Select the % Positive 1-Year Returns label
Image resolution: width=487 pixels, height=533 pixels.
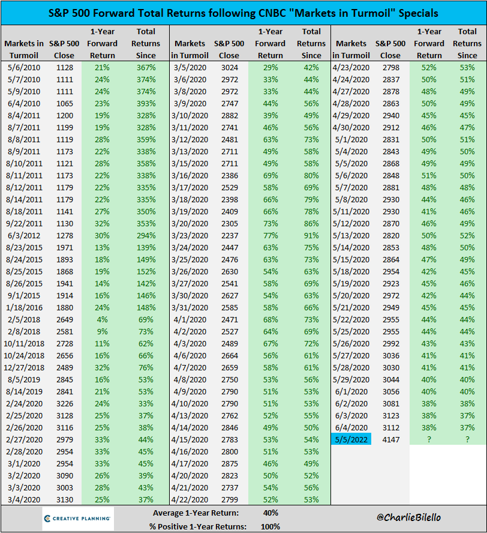[198, 526]
